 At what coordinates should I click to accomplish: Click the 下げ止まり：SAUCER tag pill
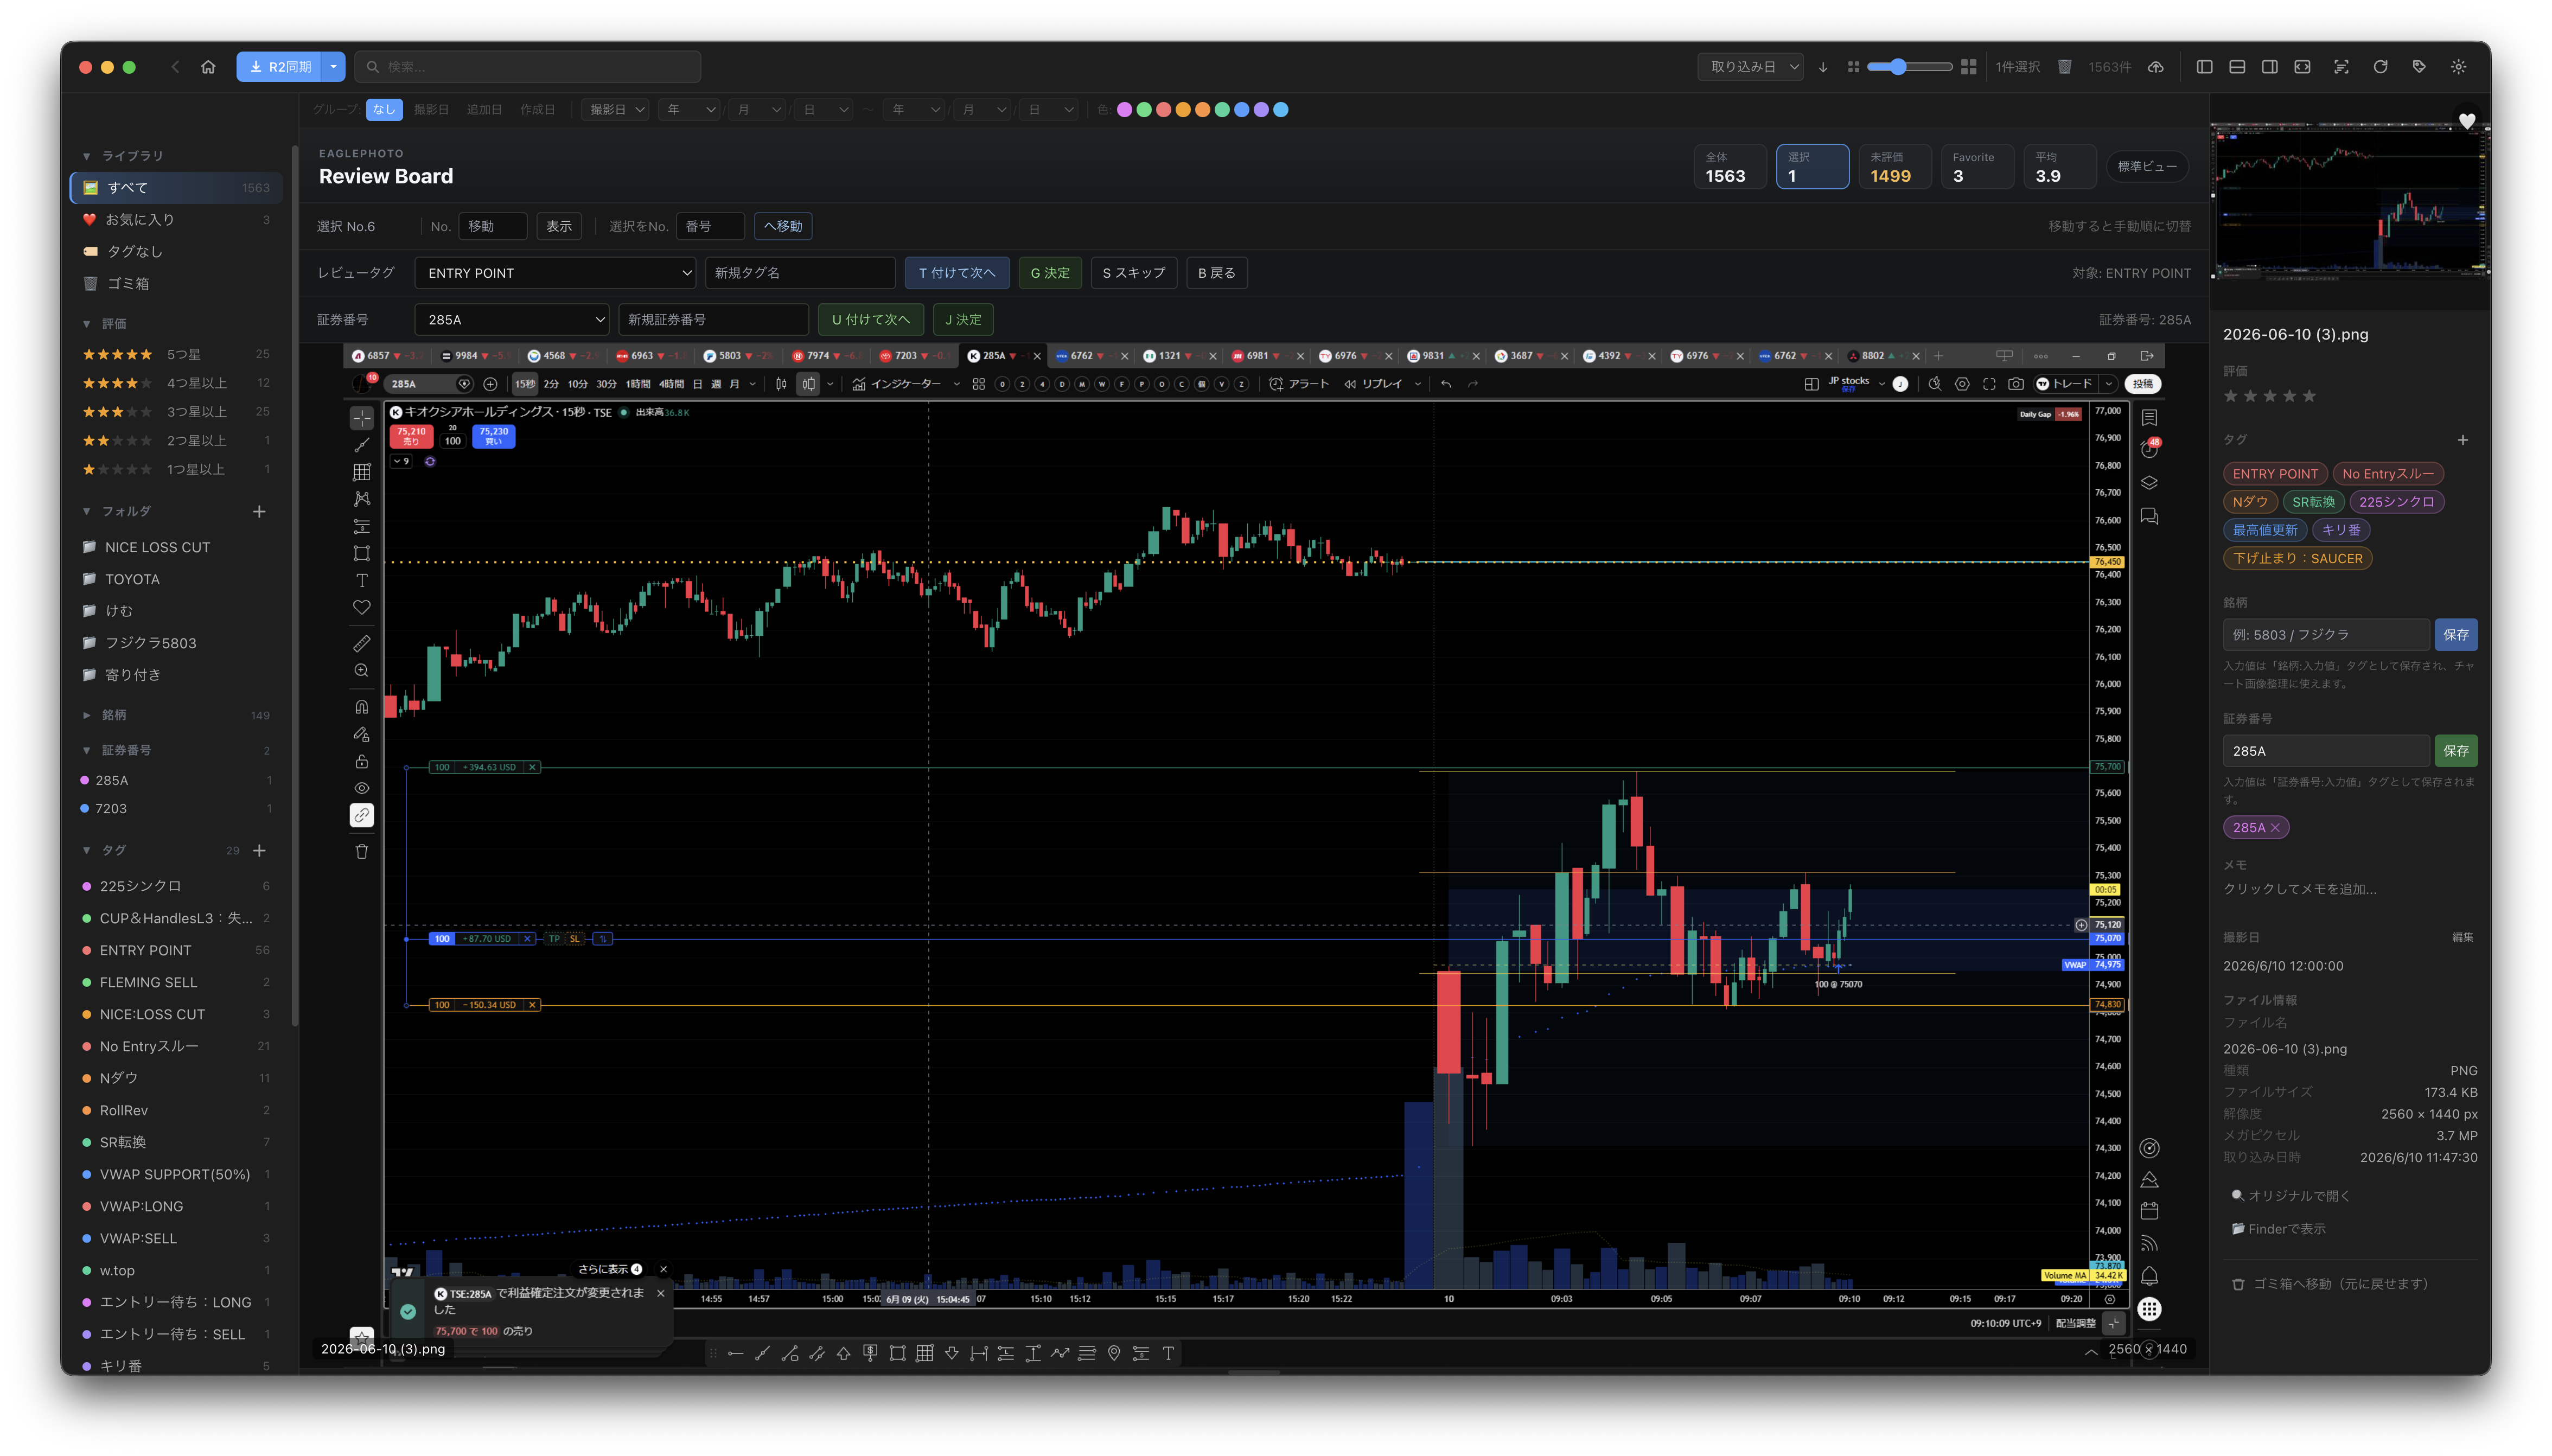tap(2297, 559)
